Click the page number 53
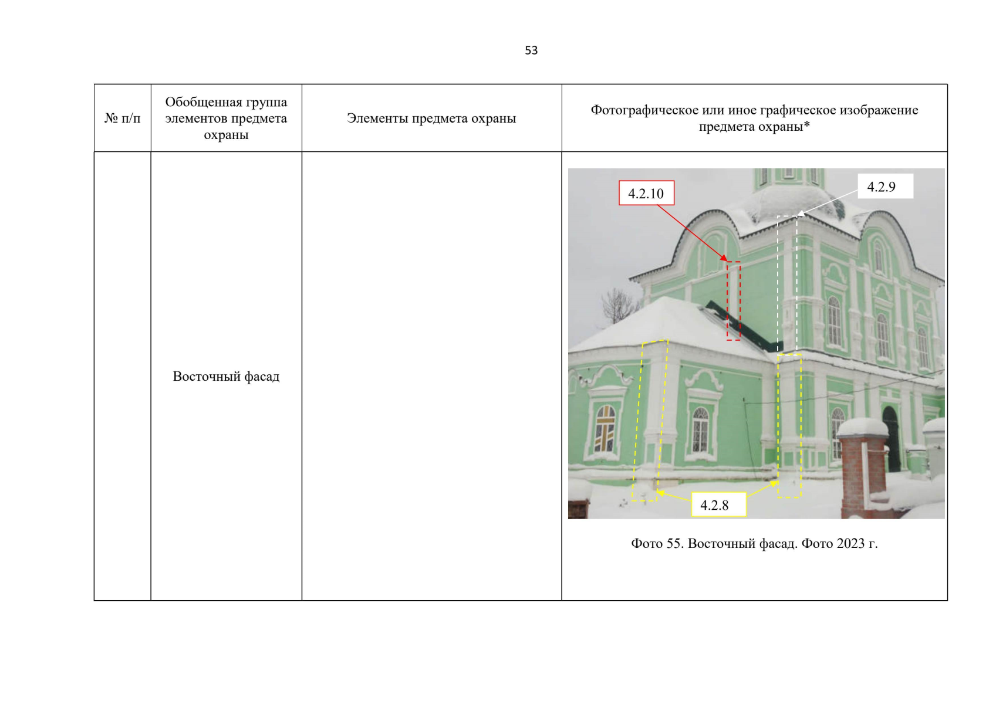Screen dimensions: 996x704 [x=531, y=50]
